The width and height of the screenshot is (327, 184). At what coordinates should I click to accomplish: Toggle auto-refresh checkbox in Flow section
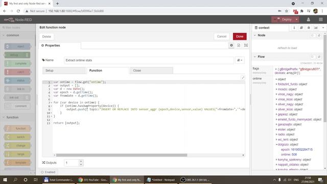(312, 57)
